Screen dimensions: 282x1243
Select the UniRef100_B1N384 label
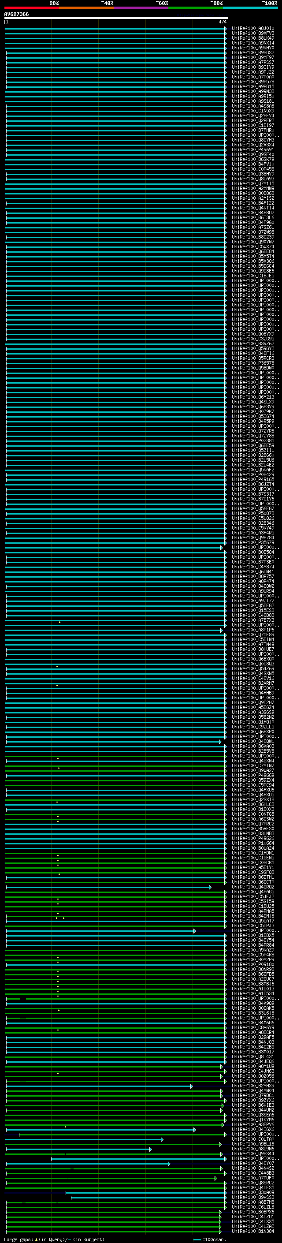click(x=253, y=1232)
